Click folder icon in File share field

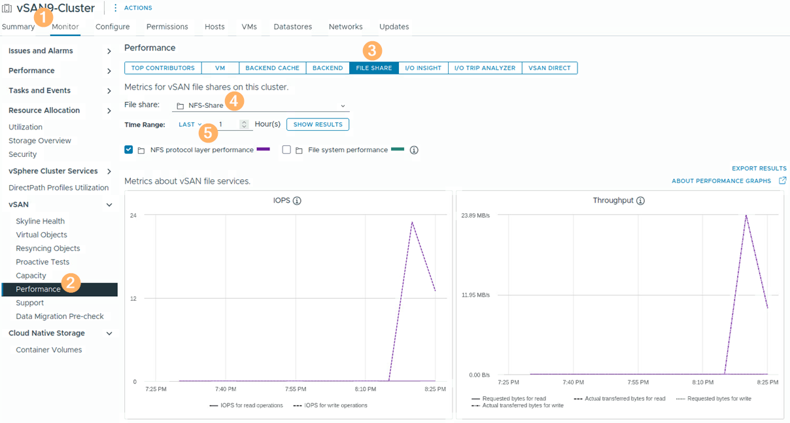click(x=180, y=106)
